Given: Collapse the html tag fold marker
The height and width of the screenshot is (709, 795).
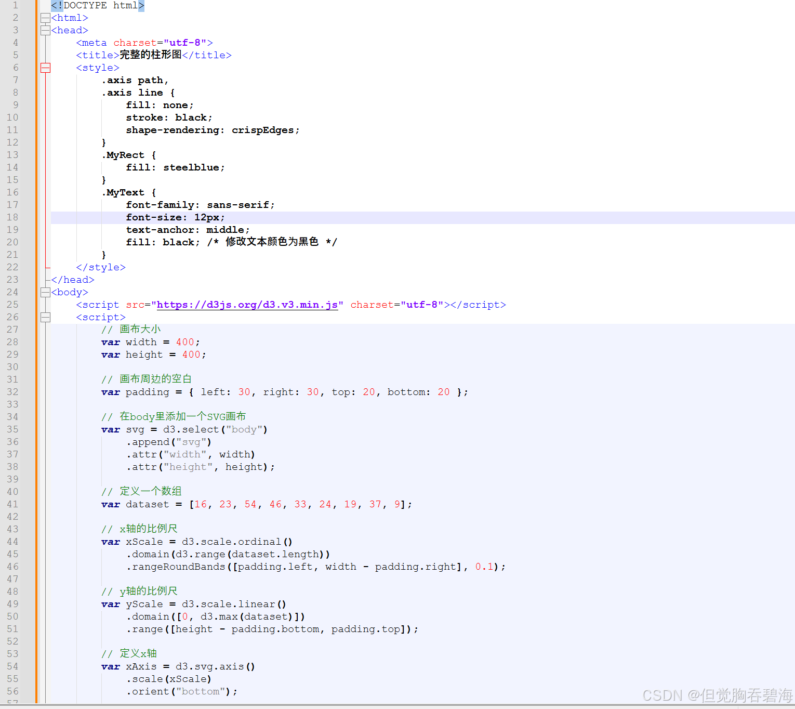Looking at the screenshot, I should click(x=45, y=18).
